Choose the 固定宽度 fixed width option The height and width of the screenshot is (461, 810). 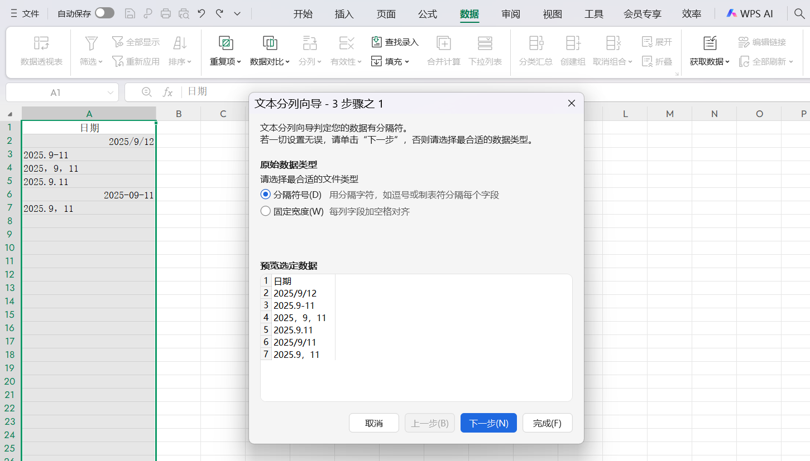(x=266, y=211)
